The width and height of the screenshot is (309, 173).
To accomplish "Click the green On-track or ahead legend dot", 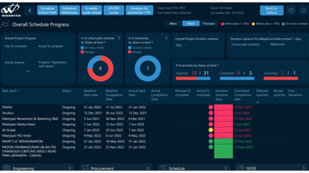I will click(283, 24).
